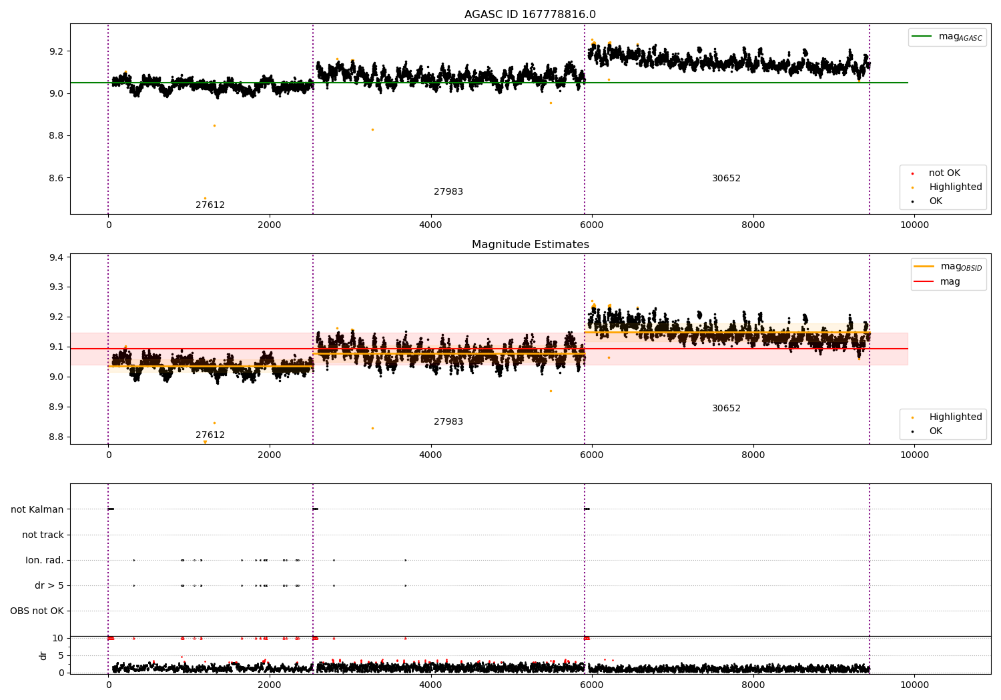Click "Highlighted" in the Magnitude Estimates legend
The width and height of the screenshot is (1001, 700).
(x=956, y=417)
